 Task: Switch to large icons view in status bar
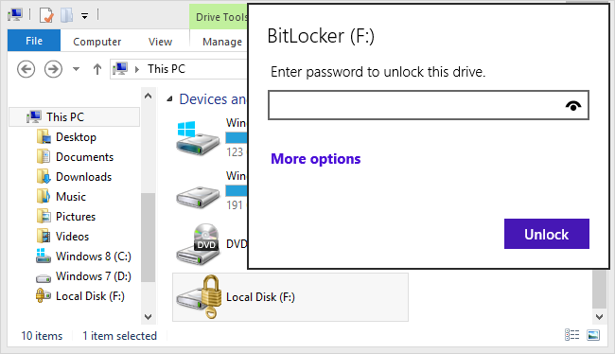(593, 335)
